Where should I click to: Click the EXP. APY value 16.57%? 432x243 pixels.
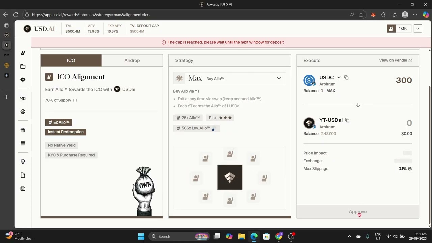coord(113,31)
